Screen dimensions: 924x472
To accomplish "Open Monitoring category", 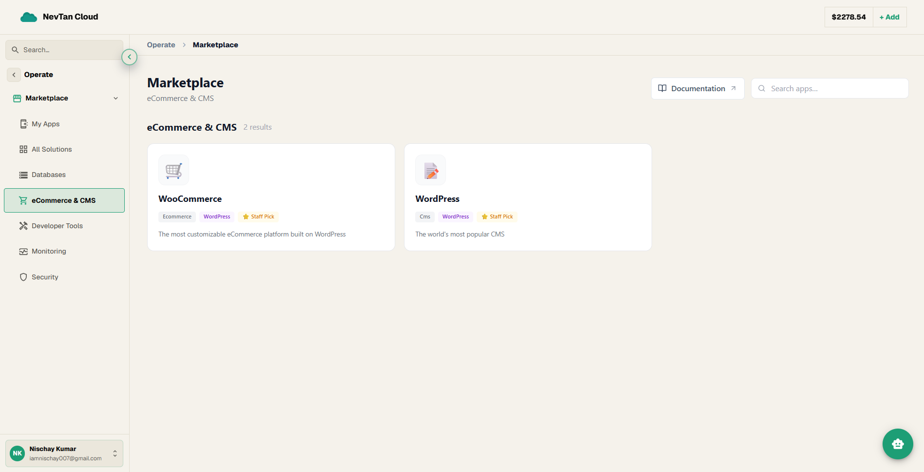I will click(64, 251).
